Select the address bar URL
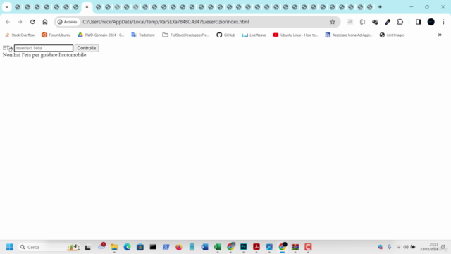The image size is (451, 254). (x=166, y=22)
